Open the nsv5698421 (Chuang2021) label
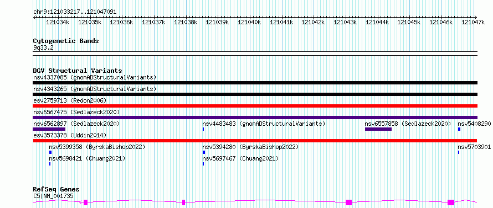Screen dimensions: 493x208 [87, 158]
